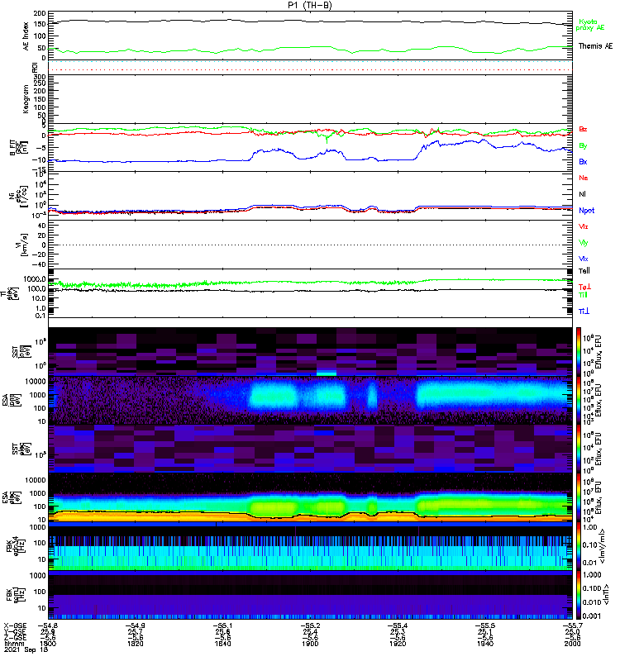Screen dimensions: 620x661
Task: Click the blue Ti perpendicular legend label
Action: coord(584,311)
